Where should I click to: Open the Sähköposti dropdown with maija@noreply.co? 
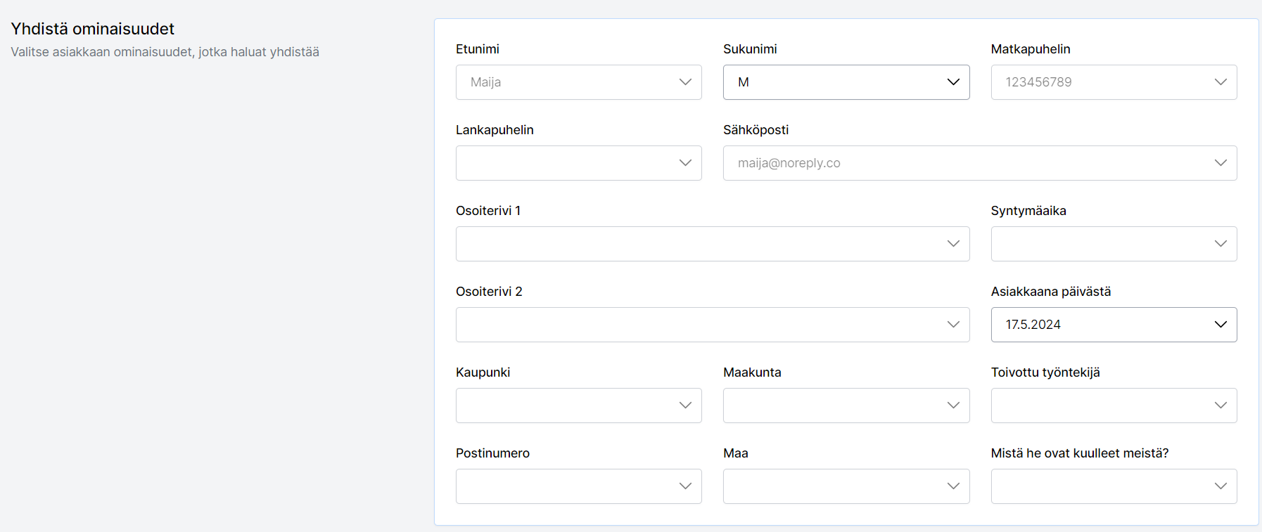(x=979, y=163)
